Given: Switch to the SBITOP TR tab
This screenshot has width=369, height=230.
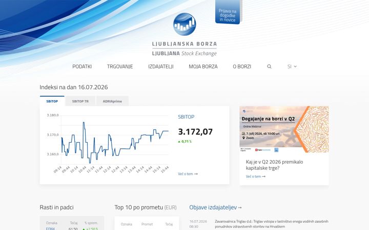Looking at the screenshot, I should (x=80, y=101).
